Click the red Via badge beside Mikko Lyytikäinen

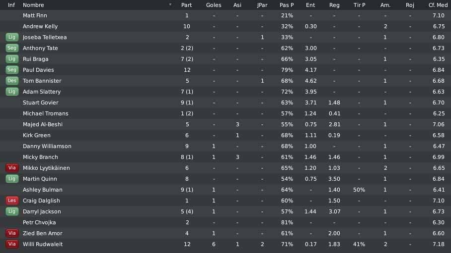(12, 168)
